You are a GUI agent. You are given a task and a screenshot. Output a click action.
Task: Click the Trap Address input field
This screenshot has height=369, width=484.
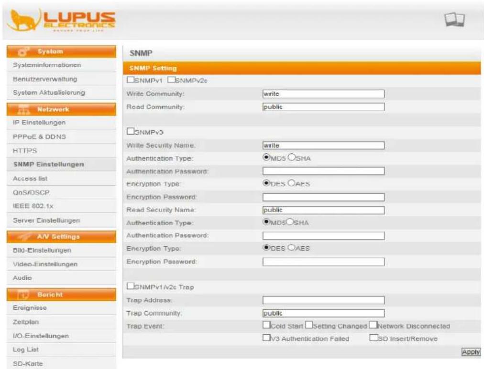(323, 300)
